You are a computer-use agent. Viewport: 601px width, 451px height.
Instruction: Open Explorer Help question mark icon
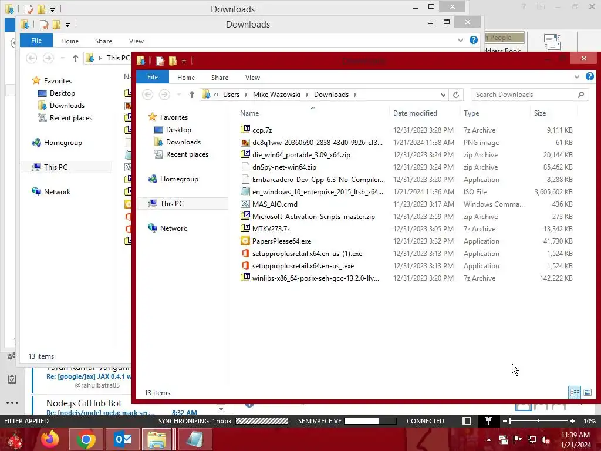[x=589, y=76]
